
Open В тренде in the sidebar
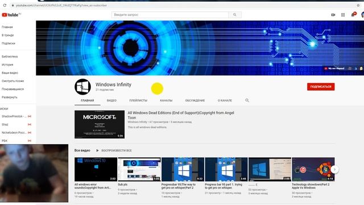(7, 35)
